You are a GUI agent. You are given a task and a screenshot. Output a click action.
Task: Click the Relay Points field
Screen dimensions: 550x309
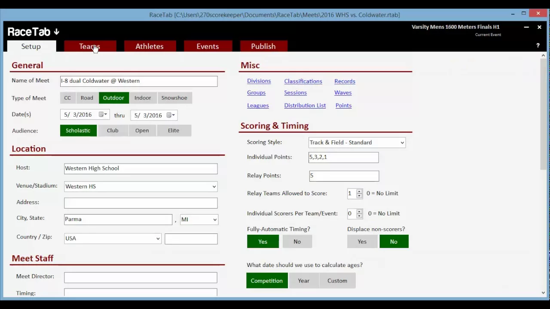point(344,176)
